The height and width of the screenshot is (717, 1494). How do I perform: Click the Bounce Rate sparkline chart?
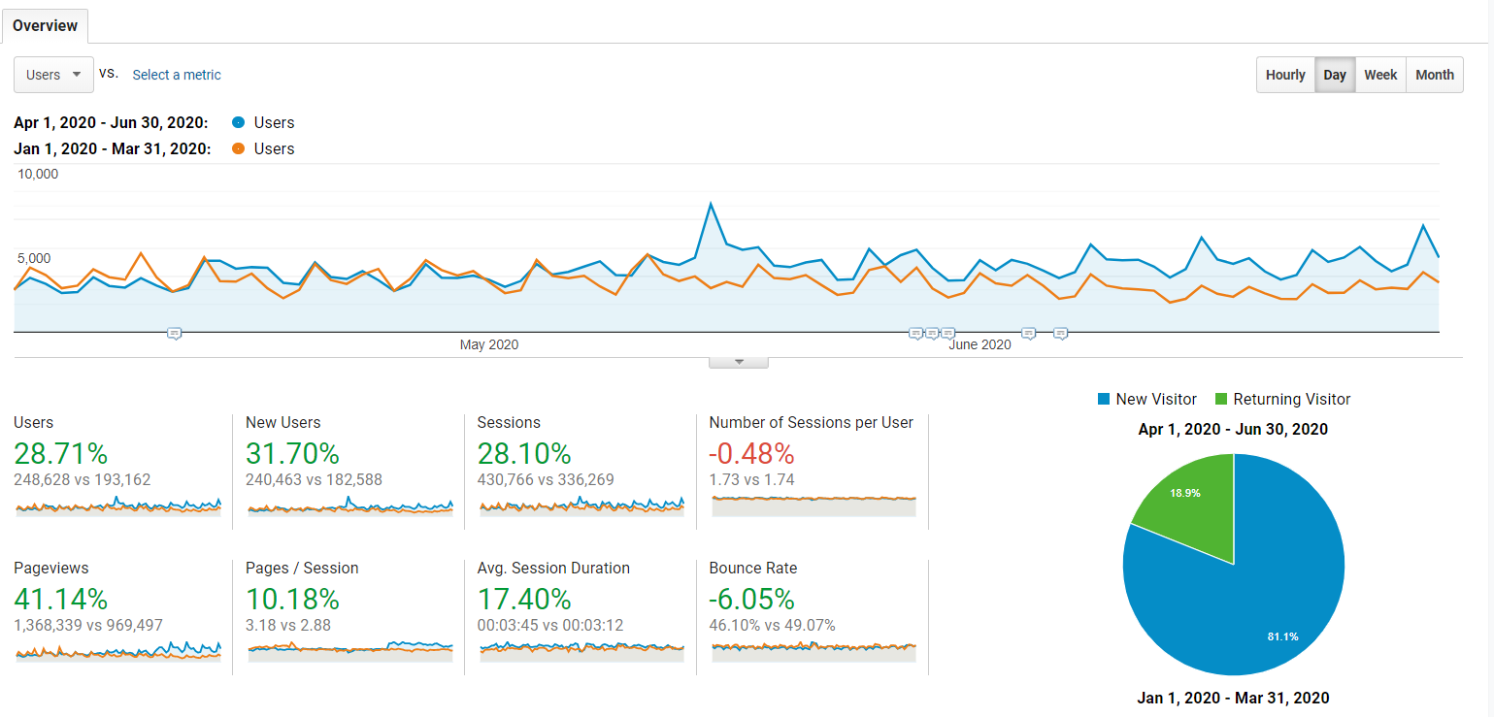click(813, 650)
